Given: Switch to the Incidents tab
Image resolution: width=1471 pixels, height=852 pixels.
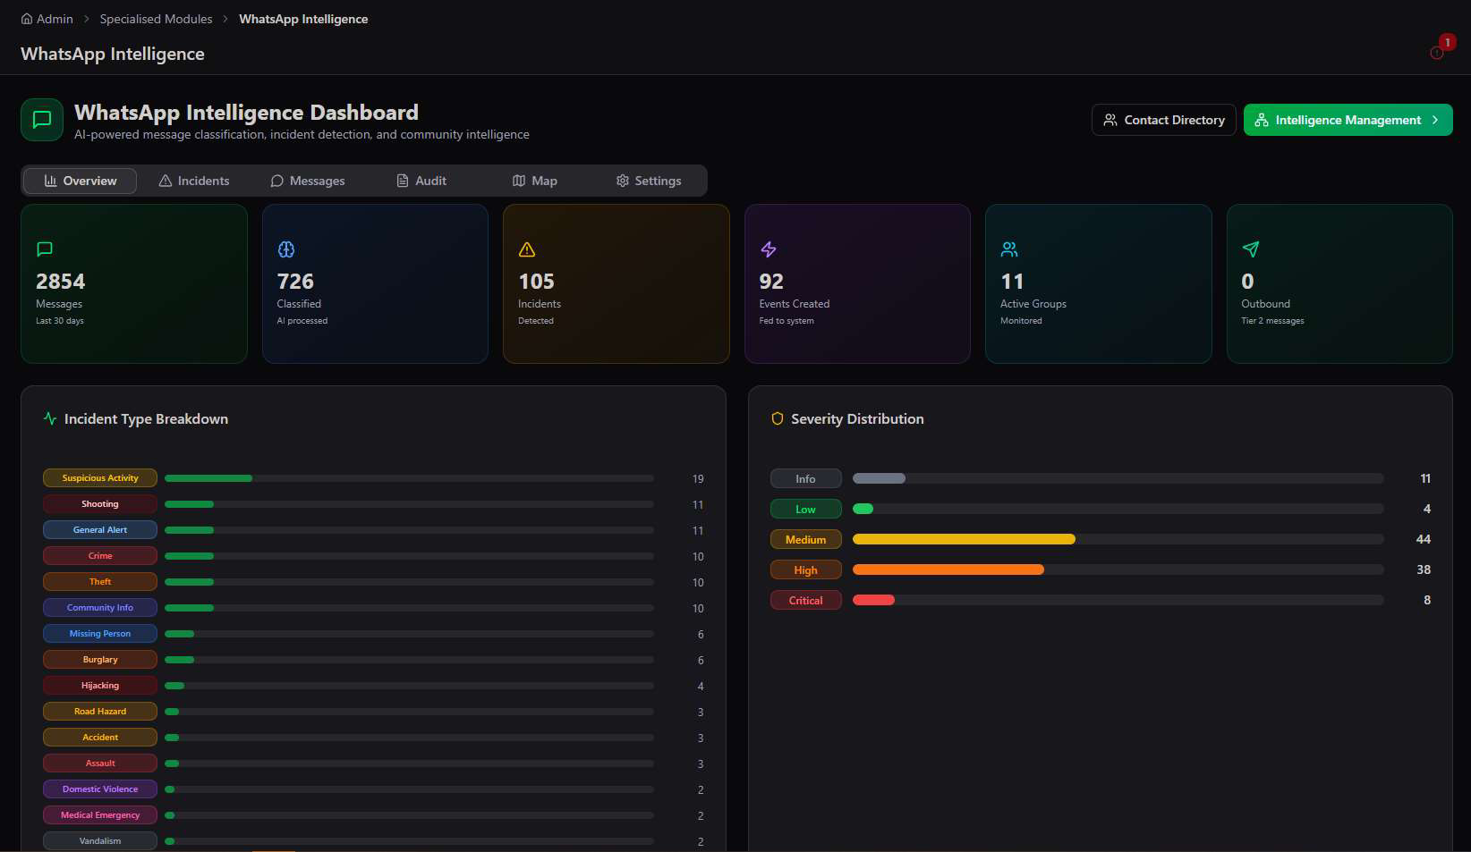Looking at the screenshot, I should [x=194, y=181].
